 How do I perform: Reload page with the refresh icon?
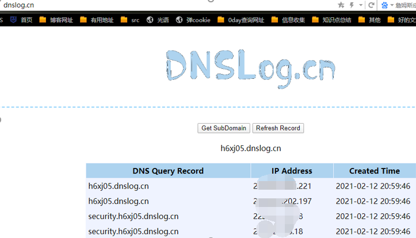pos(372,5)
